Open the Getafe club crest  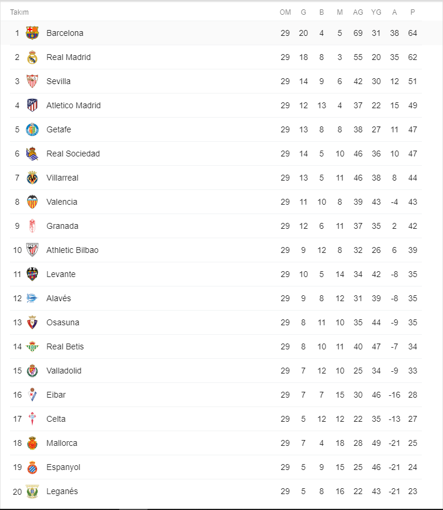click(32, 129)
